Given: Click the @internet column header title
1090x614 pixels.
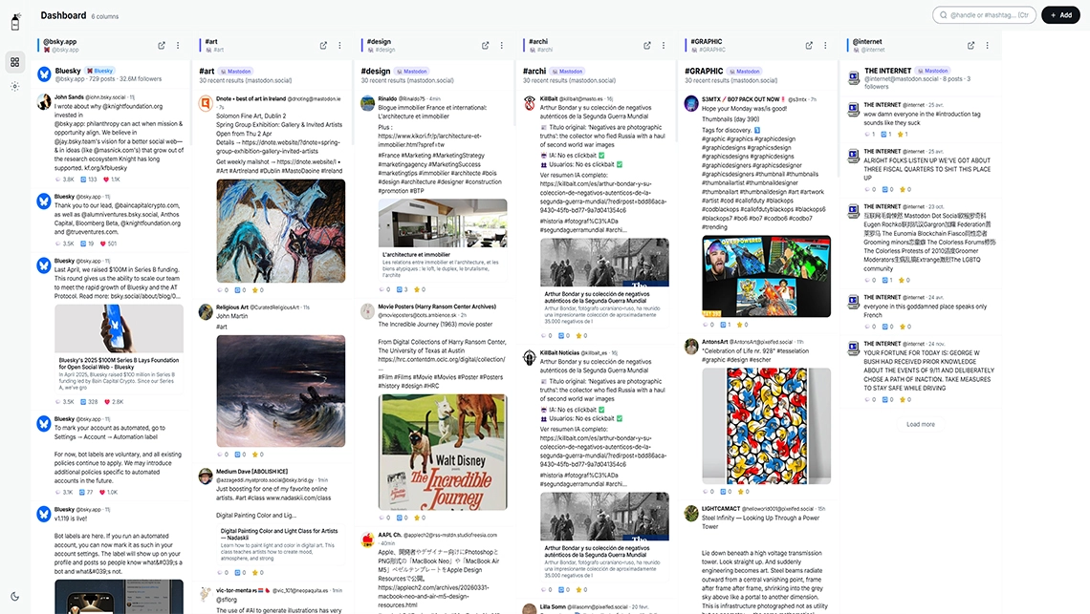Looking at the screenshot, I should (867, 41).
